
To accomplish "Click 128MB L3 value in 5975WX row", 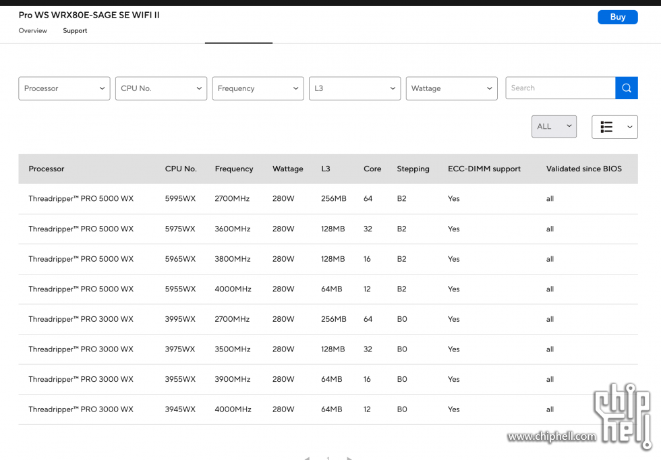I will [333, 229].
